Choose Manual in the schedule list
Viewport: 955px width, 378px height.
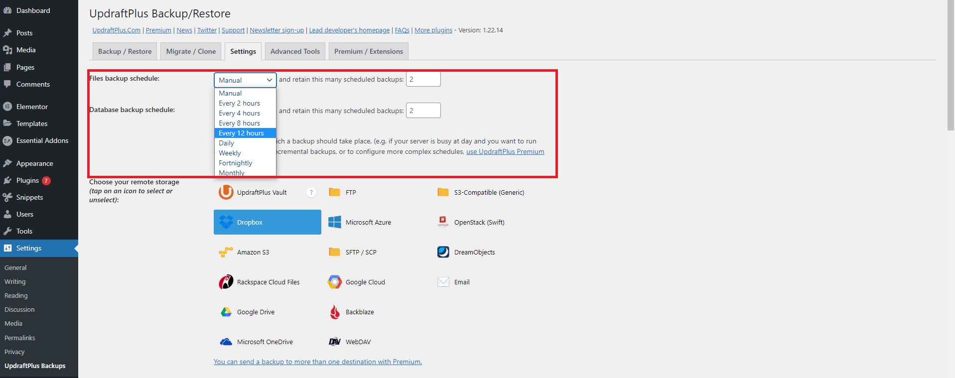pyautogui.click(x=245, y=93)
